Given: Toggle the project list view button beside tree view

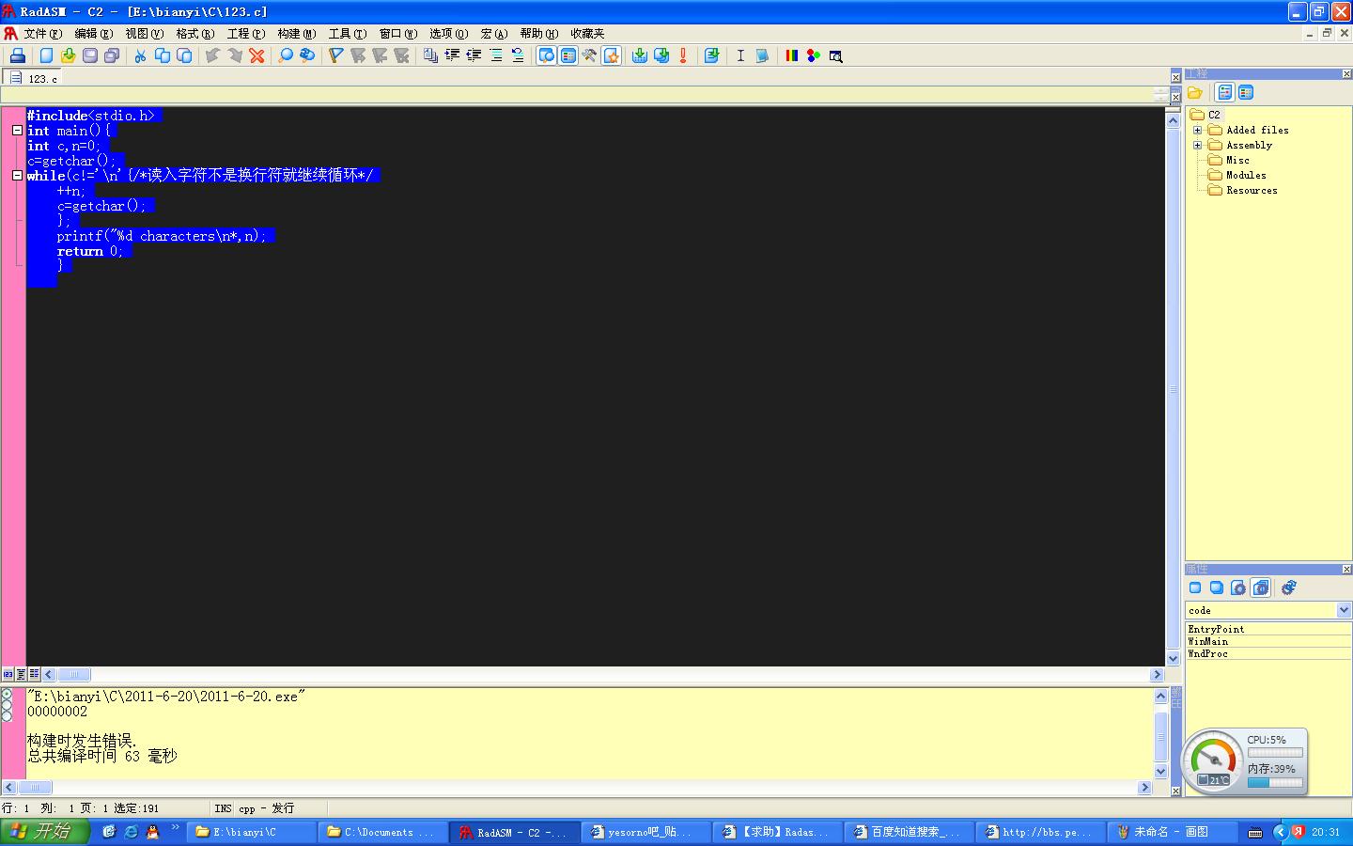Looking at the screenshot, I should pyautogui.click(x=1246, y=92).
